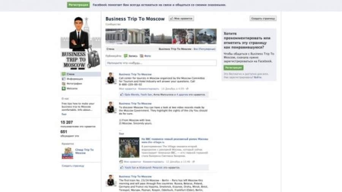Open first photo thumbnail in header strip
Screen dimensions: 342x192
(x=117, y=36)
